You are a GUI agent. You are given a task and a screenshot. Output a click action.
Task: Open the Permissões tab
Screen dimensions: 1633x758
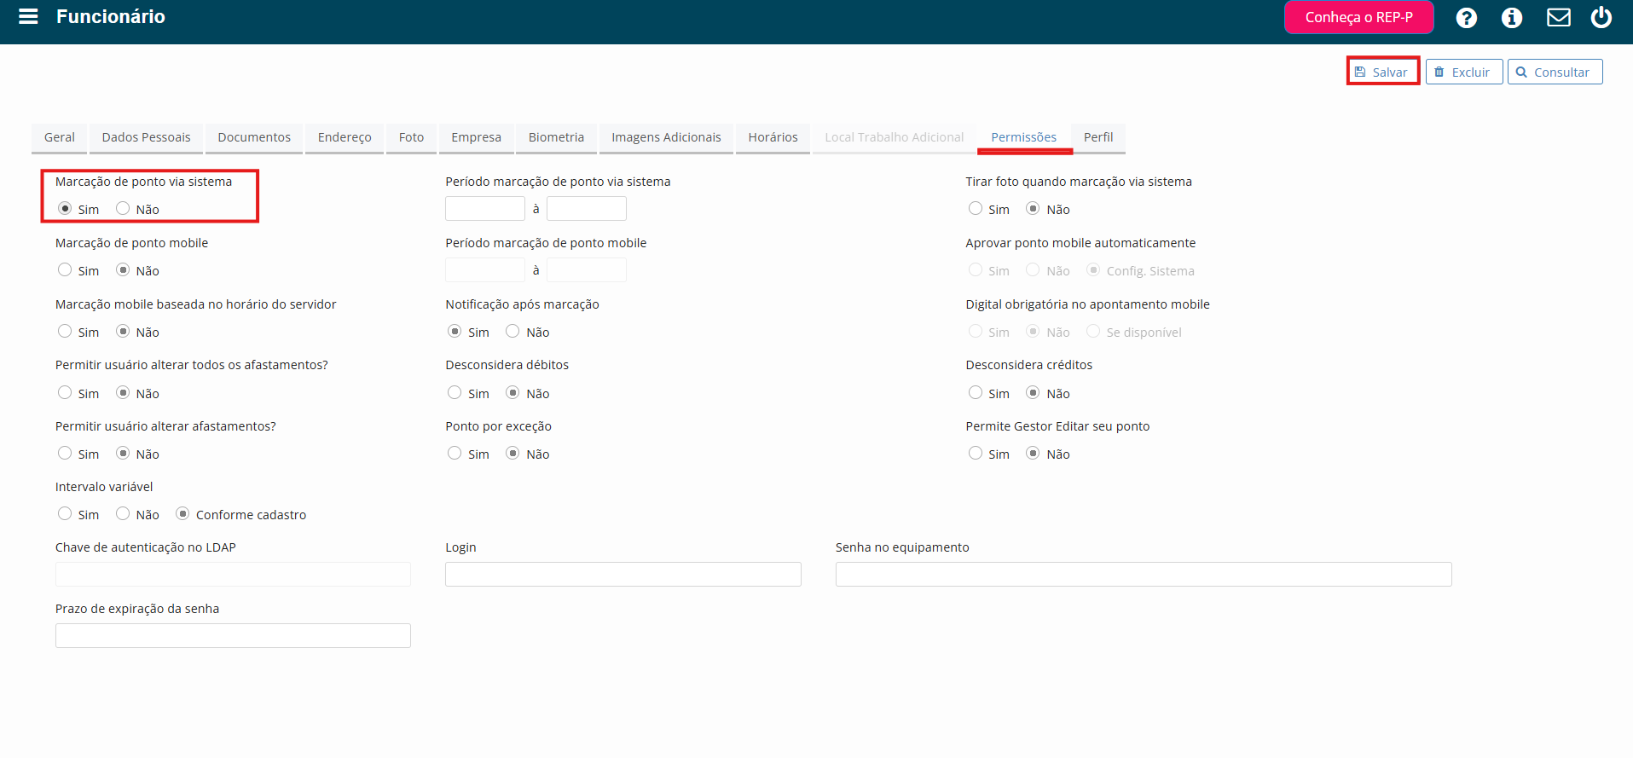click(1023, 137)
